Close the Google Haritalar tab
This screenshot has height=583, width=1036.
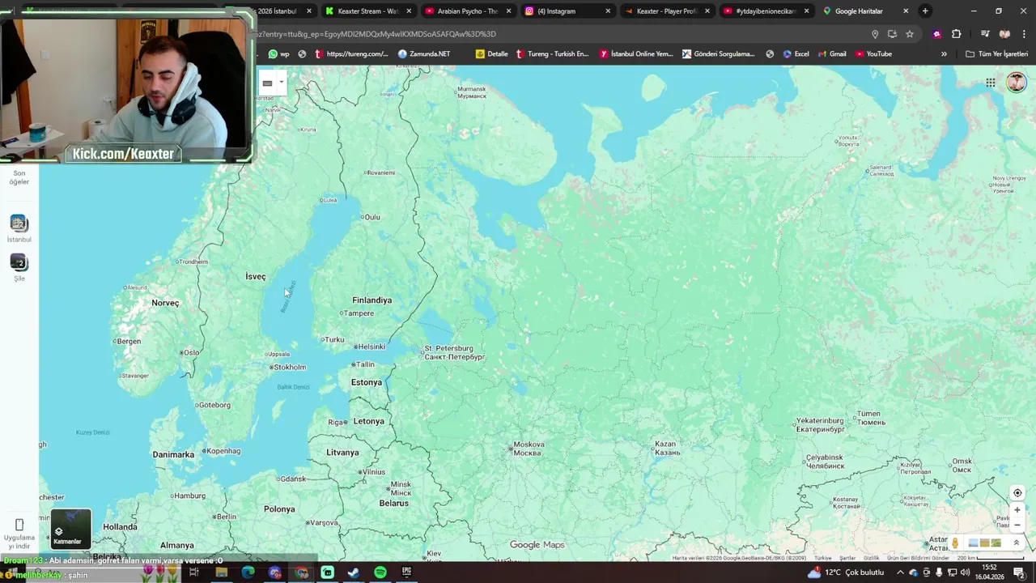click(906, 11)
